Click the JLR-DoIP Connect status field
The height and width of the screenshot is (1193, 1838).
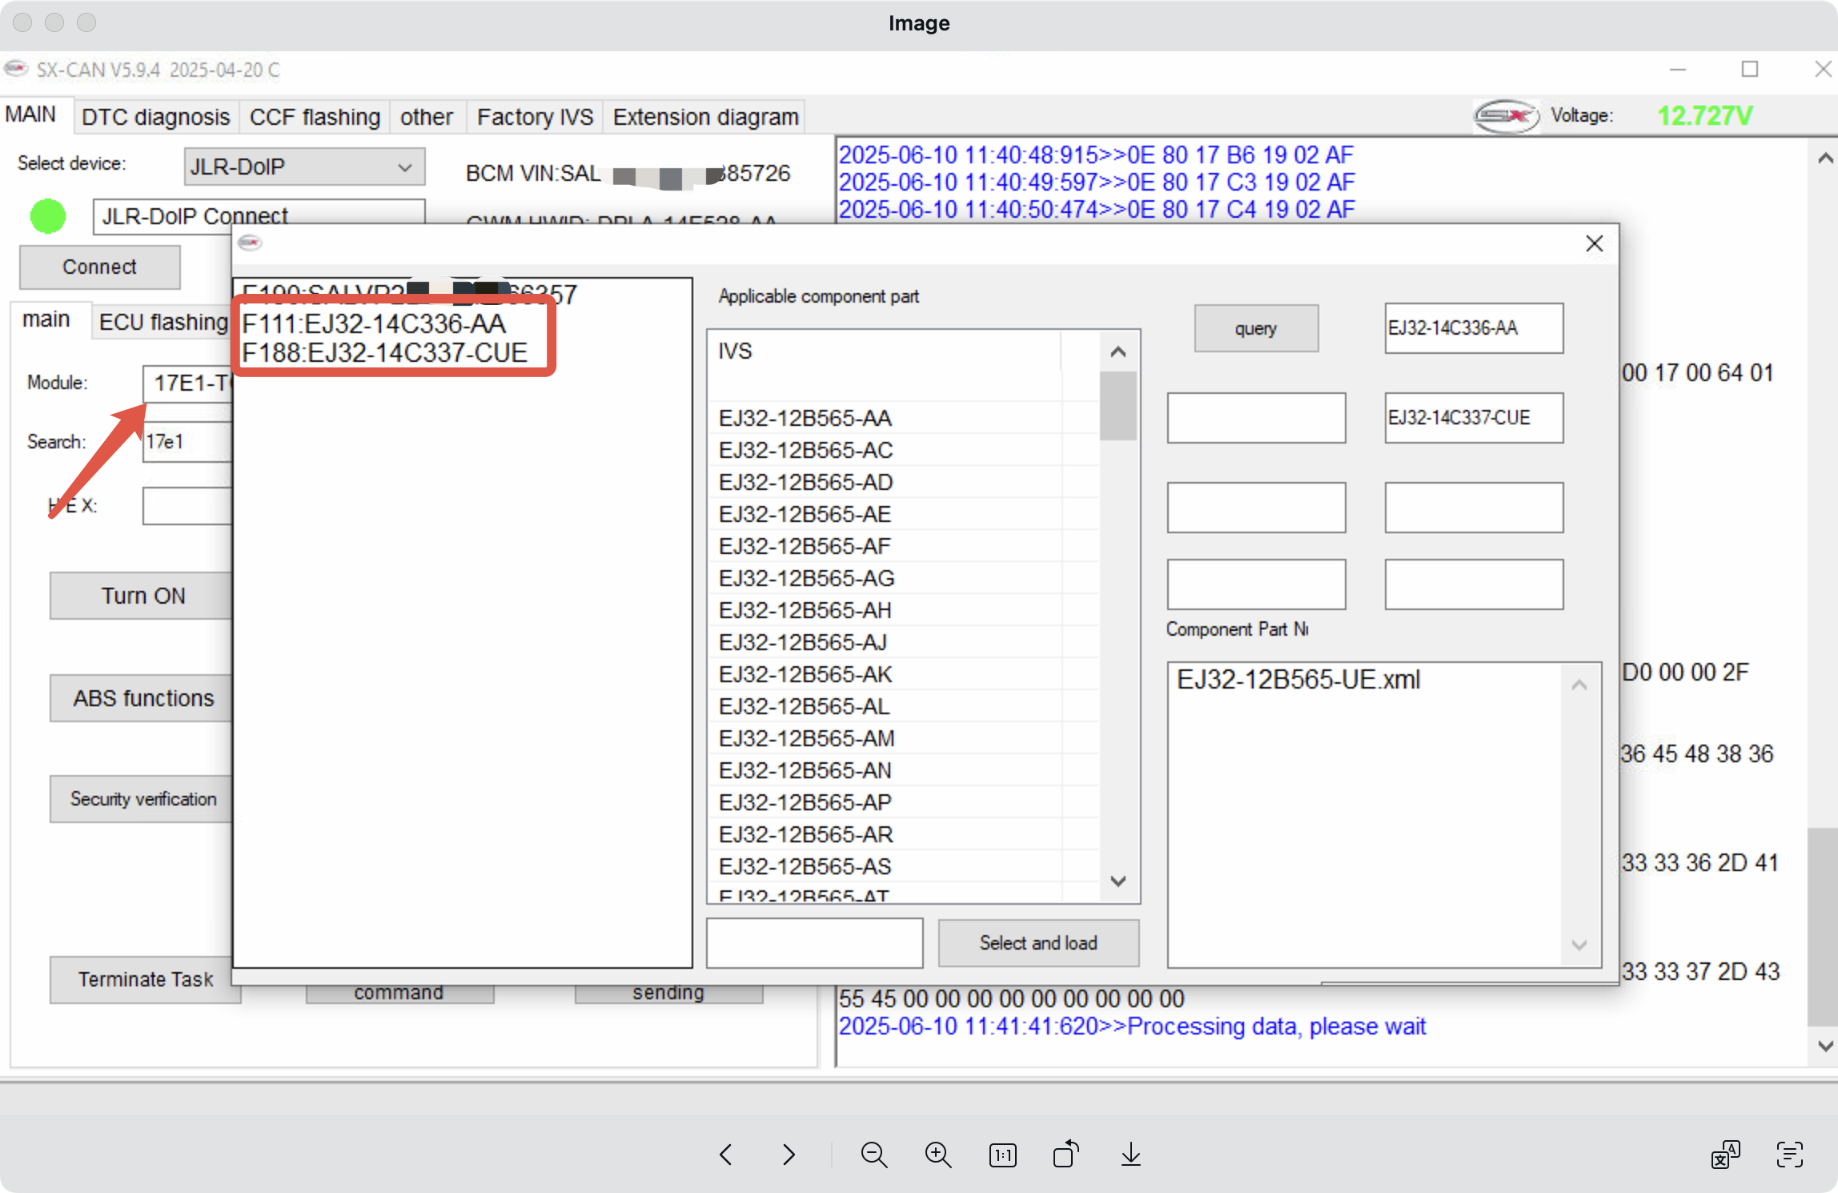[x=259, y=216]
